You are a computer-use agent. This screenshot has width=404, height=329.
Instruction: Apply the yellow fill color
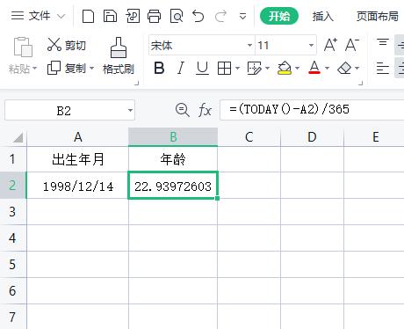[x=285, y=68]
